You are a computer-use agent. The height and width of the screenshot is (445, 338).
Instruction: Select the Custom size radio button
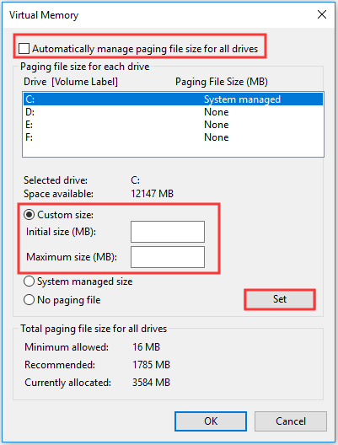[x=29, y=215]
